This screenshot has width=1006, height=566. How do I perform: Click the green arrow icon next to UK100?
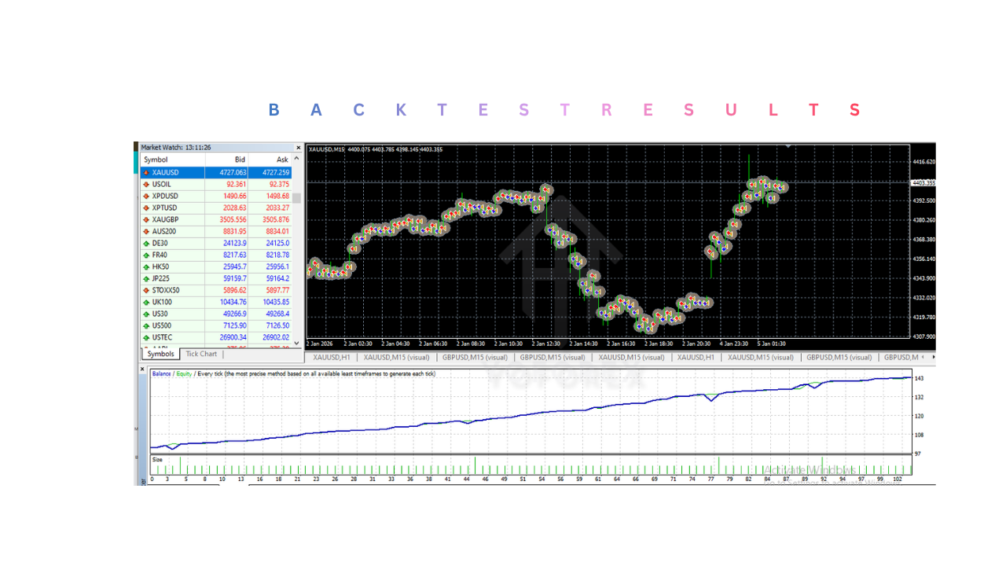(x=146, y=302)
